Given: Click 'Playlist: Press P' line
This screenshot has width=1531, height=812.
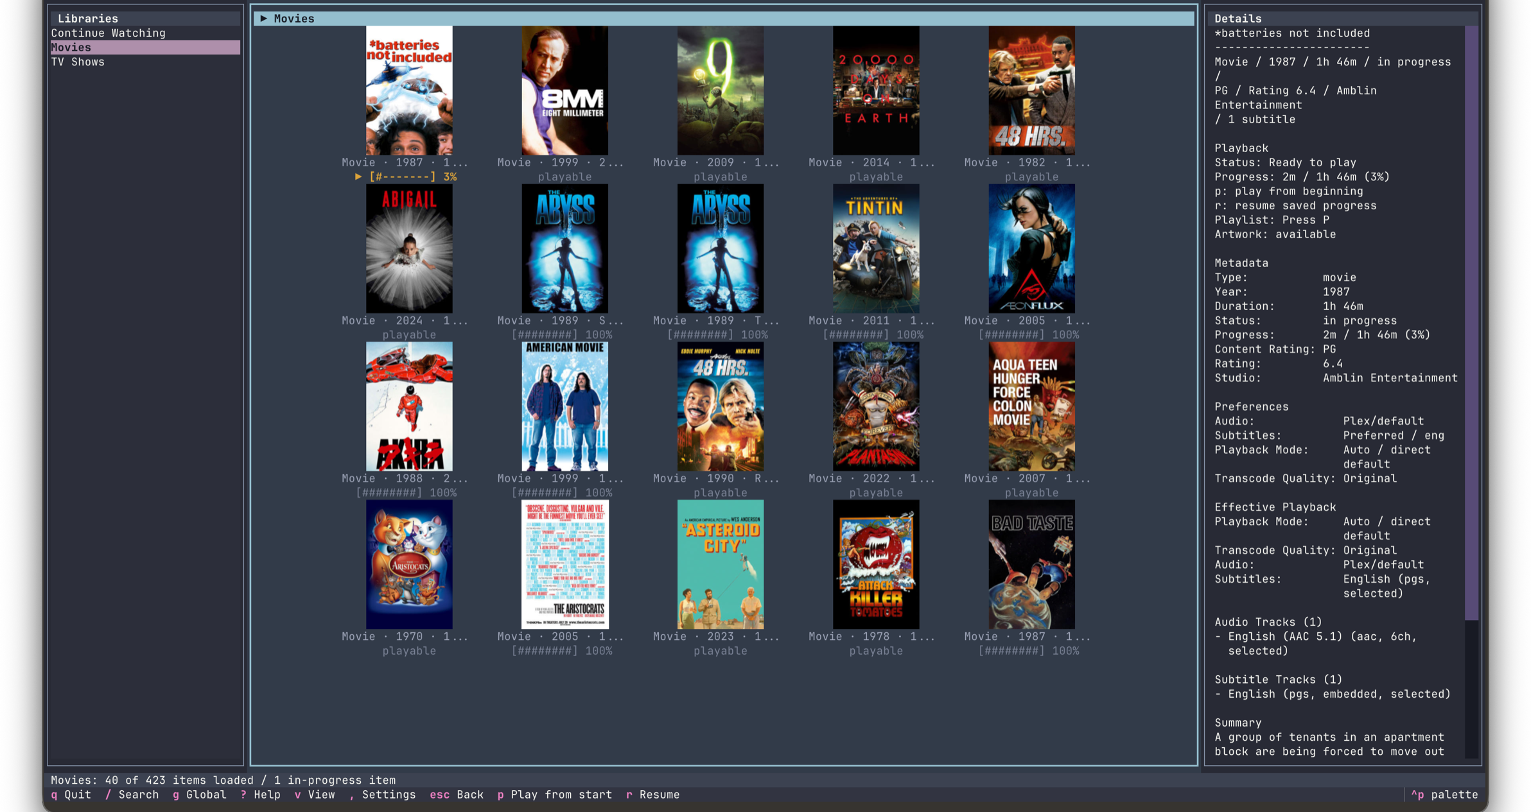Looking at the screenshot, I should [1272, 220].
